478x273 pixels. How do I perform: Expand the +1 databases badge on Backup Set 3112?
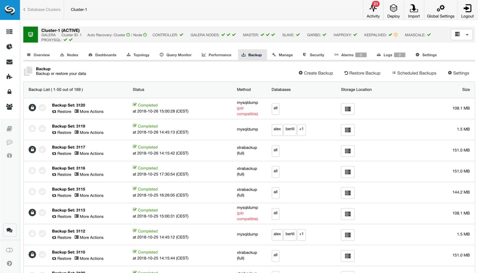click(x=302, y=234)
